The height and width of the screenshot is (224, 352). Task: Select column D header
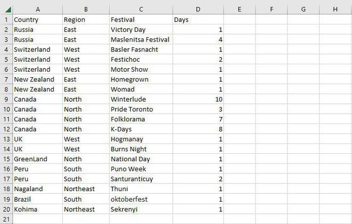[198, 10]
